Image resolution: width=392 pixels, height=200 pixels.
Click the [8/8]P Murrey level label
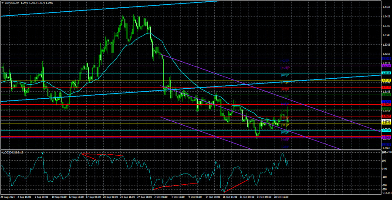(285, 75)
